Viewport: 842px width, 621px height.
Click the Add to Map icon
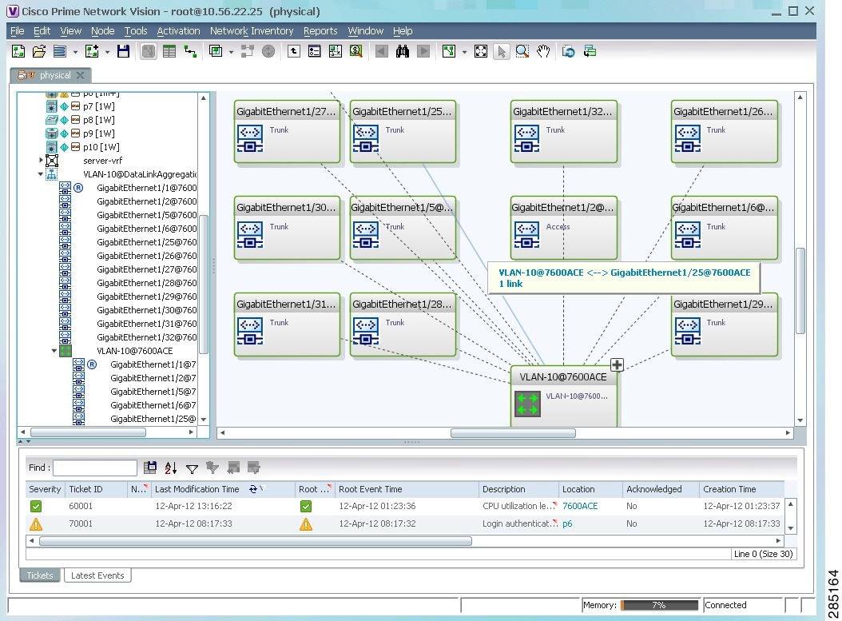click(92, 52)
